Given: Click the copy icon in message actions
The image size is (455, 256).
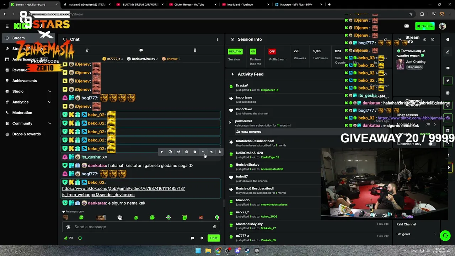Looking at the screenshot, I should (x=195, y=152).
